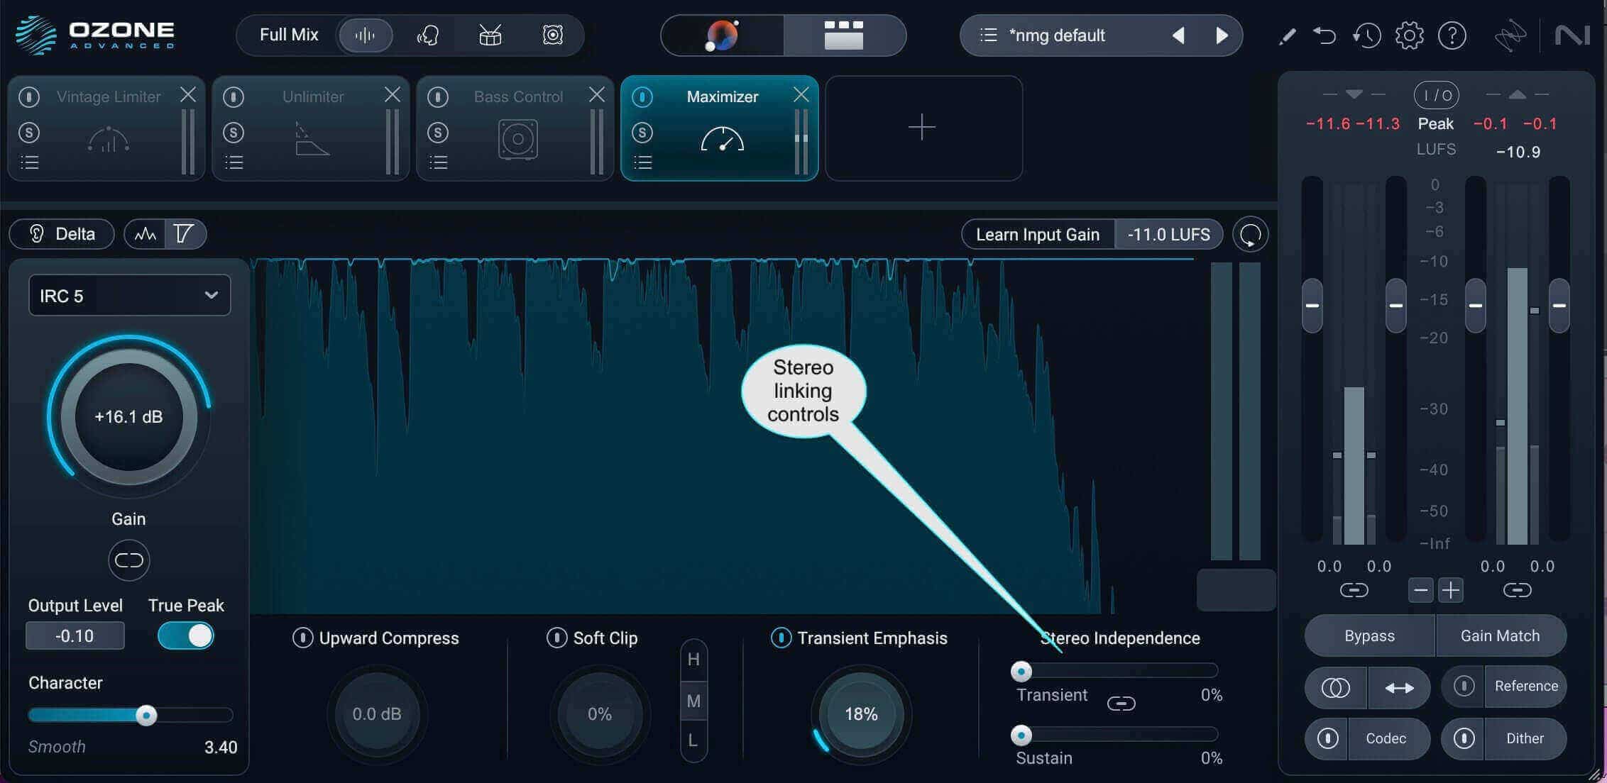1607x783 pixels.
Task: Adjust the Character slider handle
Action: click(146, 715)
